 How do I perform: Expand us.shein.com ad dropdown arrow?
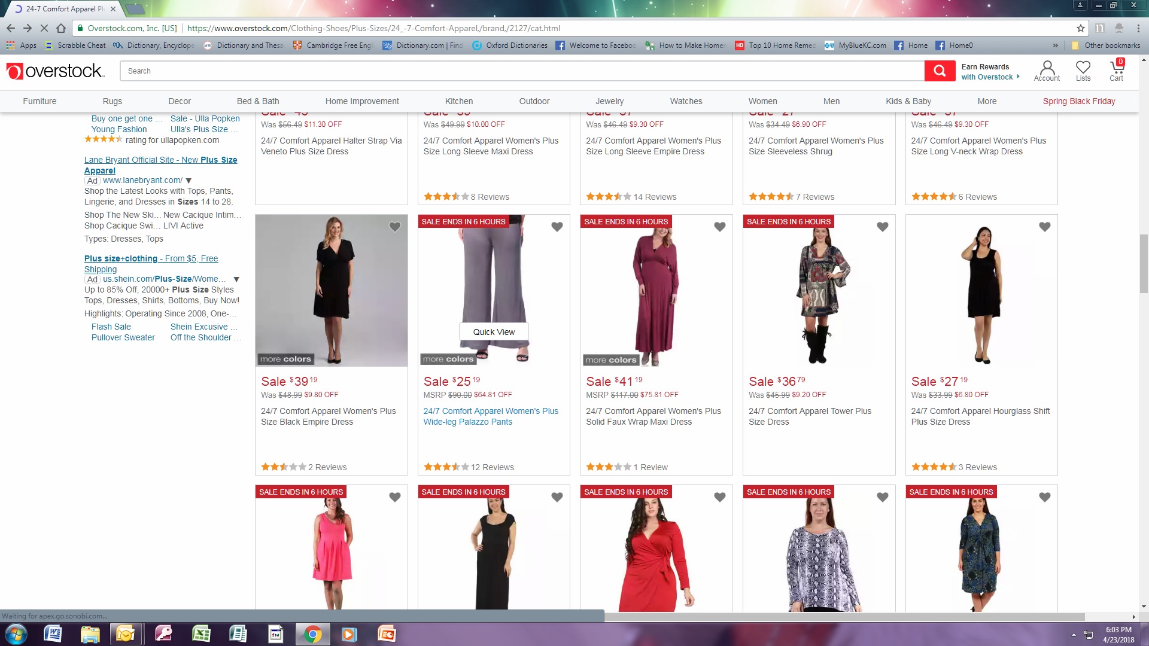point(236,279)
